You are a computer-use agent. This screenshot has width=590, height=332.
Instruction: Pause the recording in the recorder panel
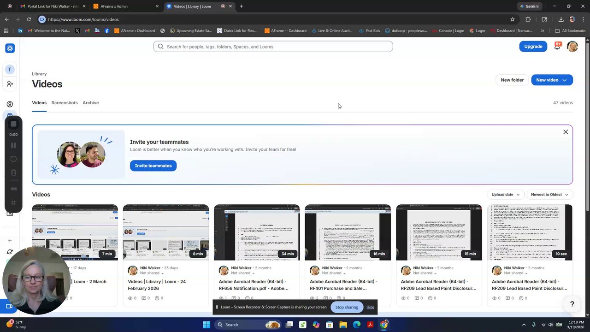point(13,145)
